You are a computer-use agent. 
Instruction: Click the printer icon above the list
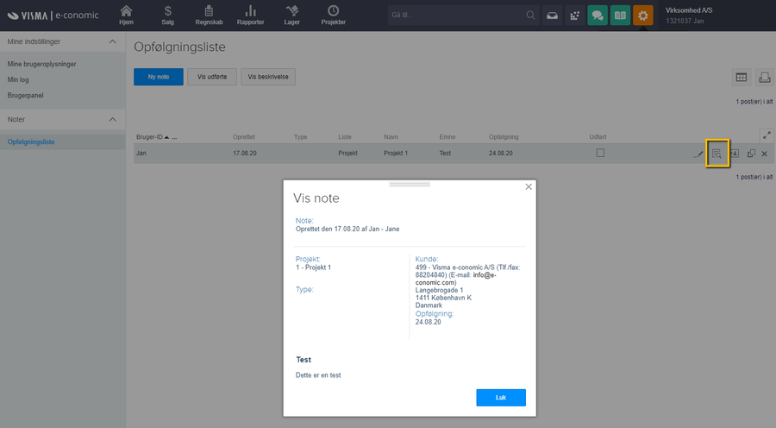coord(764,78)
